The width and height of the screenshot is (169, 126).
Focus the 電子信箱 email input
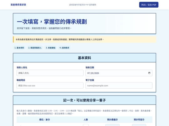[119, 86]
